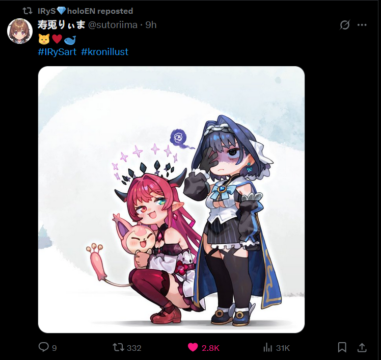381x360 pixels.
Task: Open the three-dot more options menu
Action: 362,25
